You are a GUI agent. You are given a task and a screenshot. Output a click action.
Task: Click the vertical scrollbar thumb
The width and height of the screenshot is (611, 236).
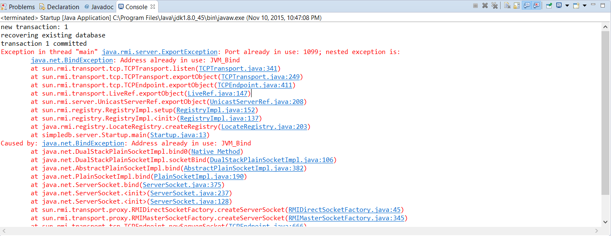coord(606,112)
